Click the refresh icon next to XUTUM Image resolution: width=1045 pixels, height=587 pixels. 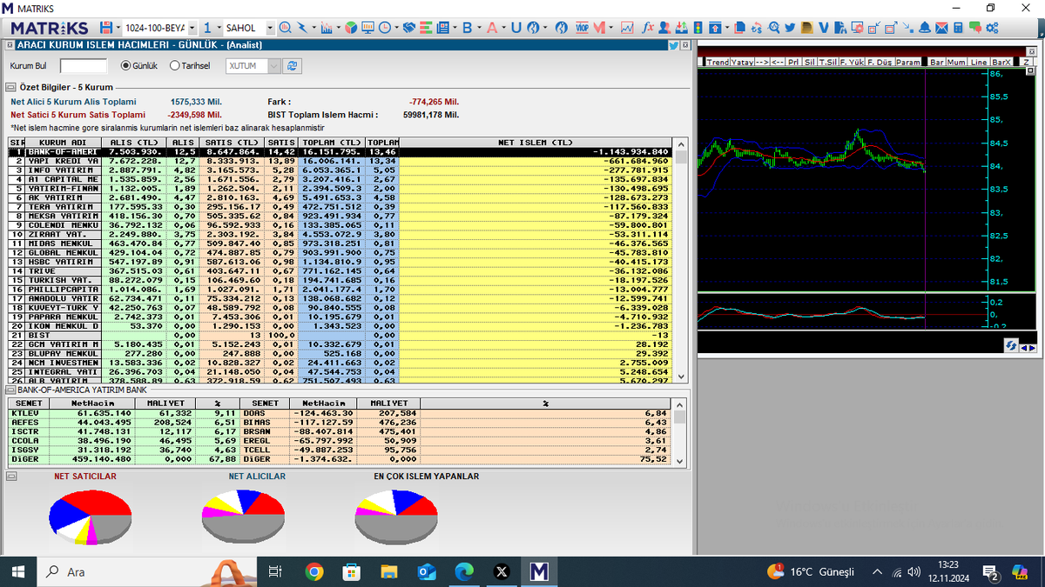(x=293, y=66)
